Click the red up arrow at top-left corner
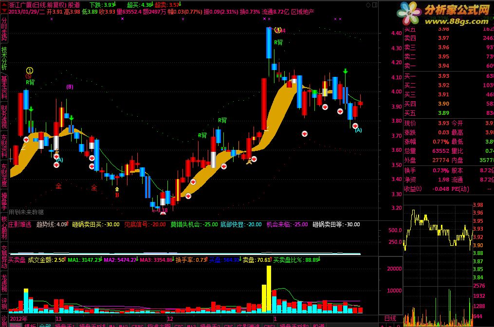 click(x=4, y=4)
